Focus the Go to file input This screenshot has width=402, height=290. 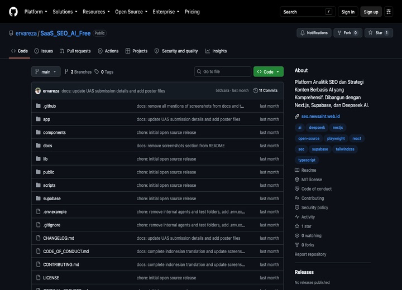(223, 72)
